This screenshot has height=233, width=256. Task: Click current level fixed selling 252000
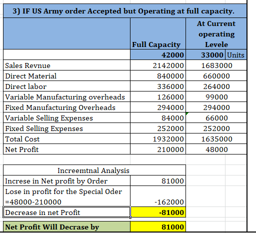pos(216,128)
